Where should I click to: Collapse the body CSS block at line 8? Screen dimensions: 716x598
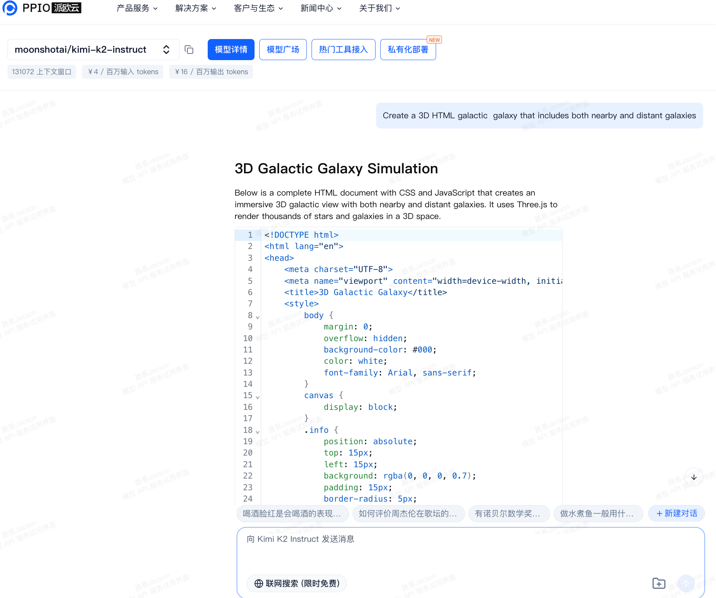pos(258,317)
